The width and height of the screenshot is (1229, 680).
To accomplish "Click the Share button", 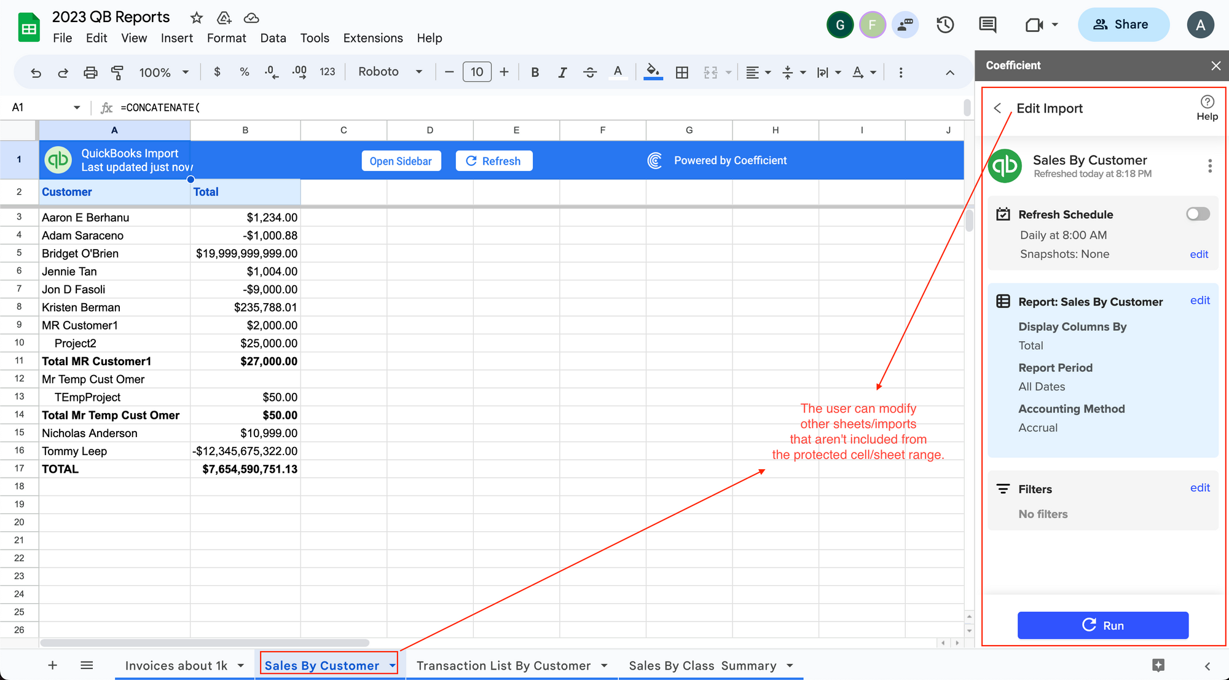I will click(x=1122, y=25).
